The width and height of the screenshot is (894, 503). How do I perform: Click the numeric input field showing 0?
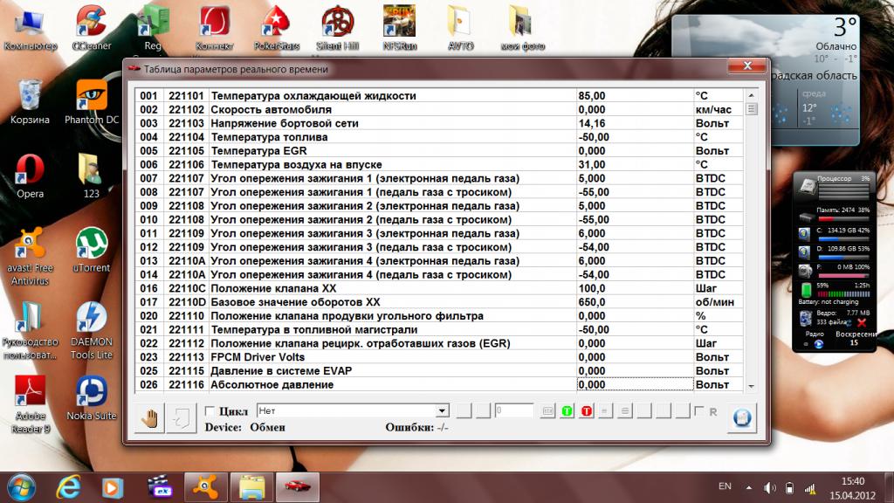(x=513, y=411)
